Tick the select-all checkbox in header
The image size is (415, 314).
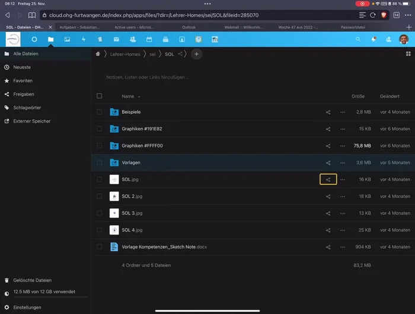[x=100, y=96]
